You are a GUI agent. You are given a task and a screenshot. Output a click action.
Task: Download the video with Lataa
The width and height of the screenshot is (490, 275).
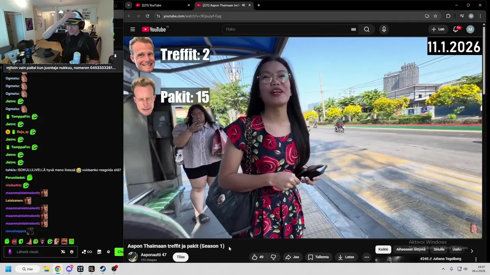[x=346, y=257]
